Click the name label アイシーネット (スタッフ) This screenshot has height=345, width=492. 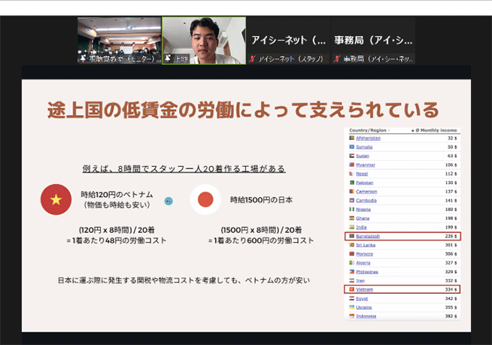[x=291, y=59]
